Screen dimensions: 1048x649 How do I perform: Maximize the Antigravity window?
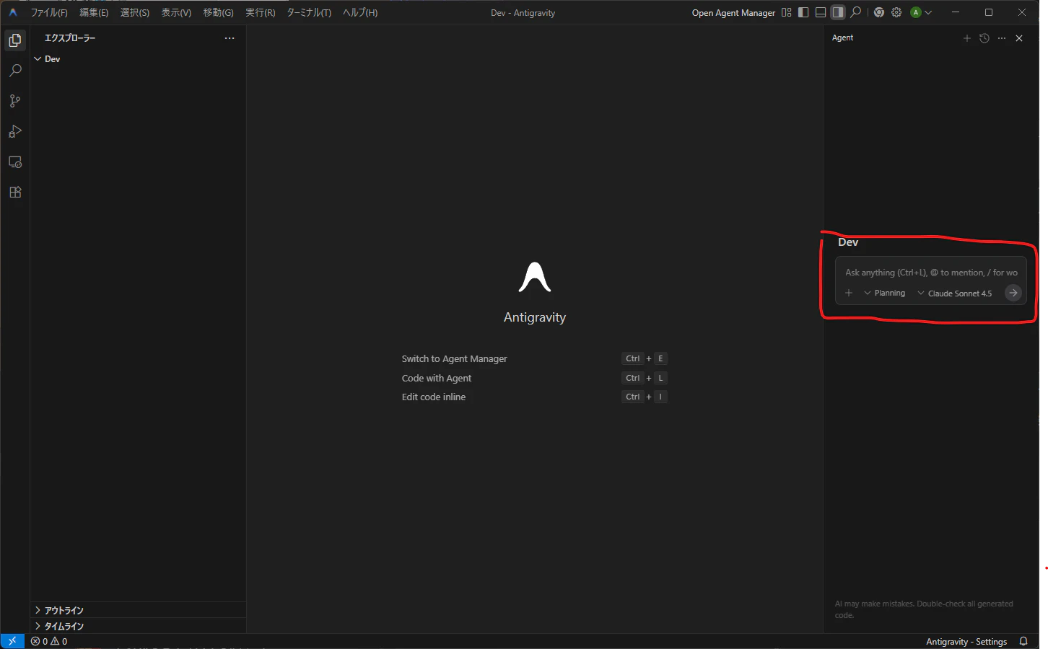pyautogui.click(x=989, y=12)
